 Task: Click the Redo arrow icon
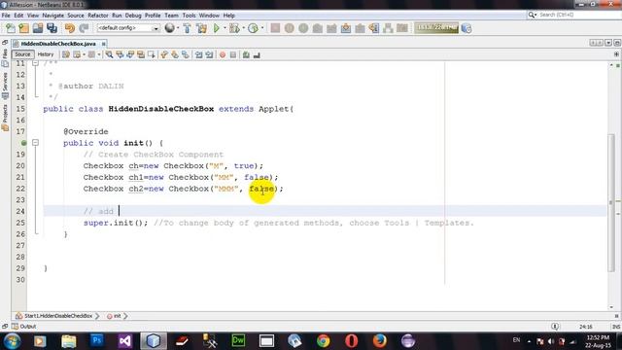tap(84, 28)
